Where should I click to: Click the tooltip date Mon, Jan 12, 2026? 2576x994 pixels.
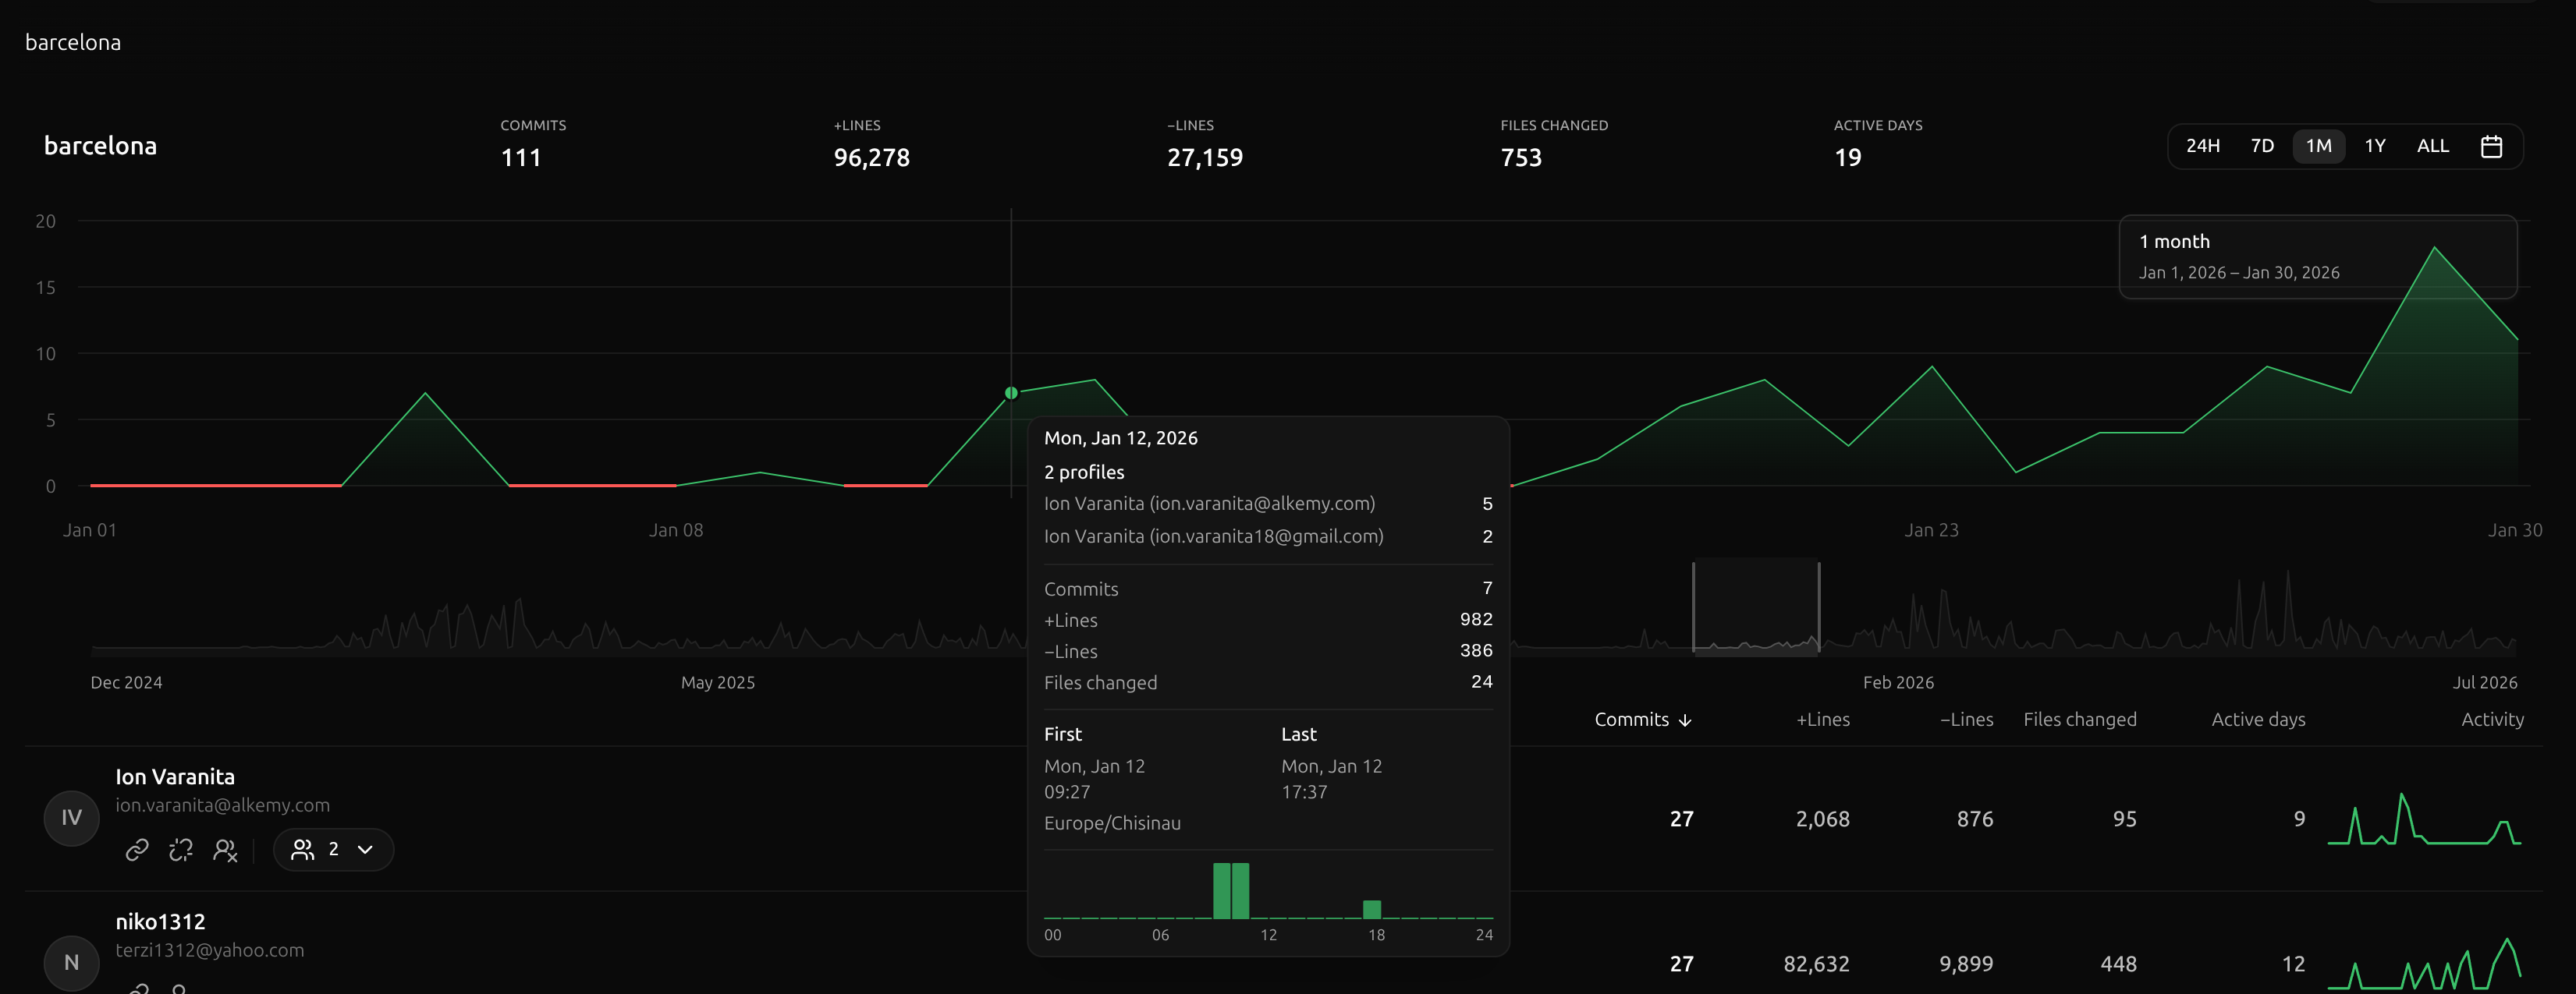[1121, 437]
